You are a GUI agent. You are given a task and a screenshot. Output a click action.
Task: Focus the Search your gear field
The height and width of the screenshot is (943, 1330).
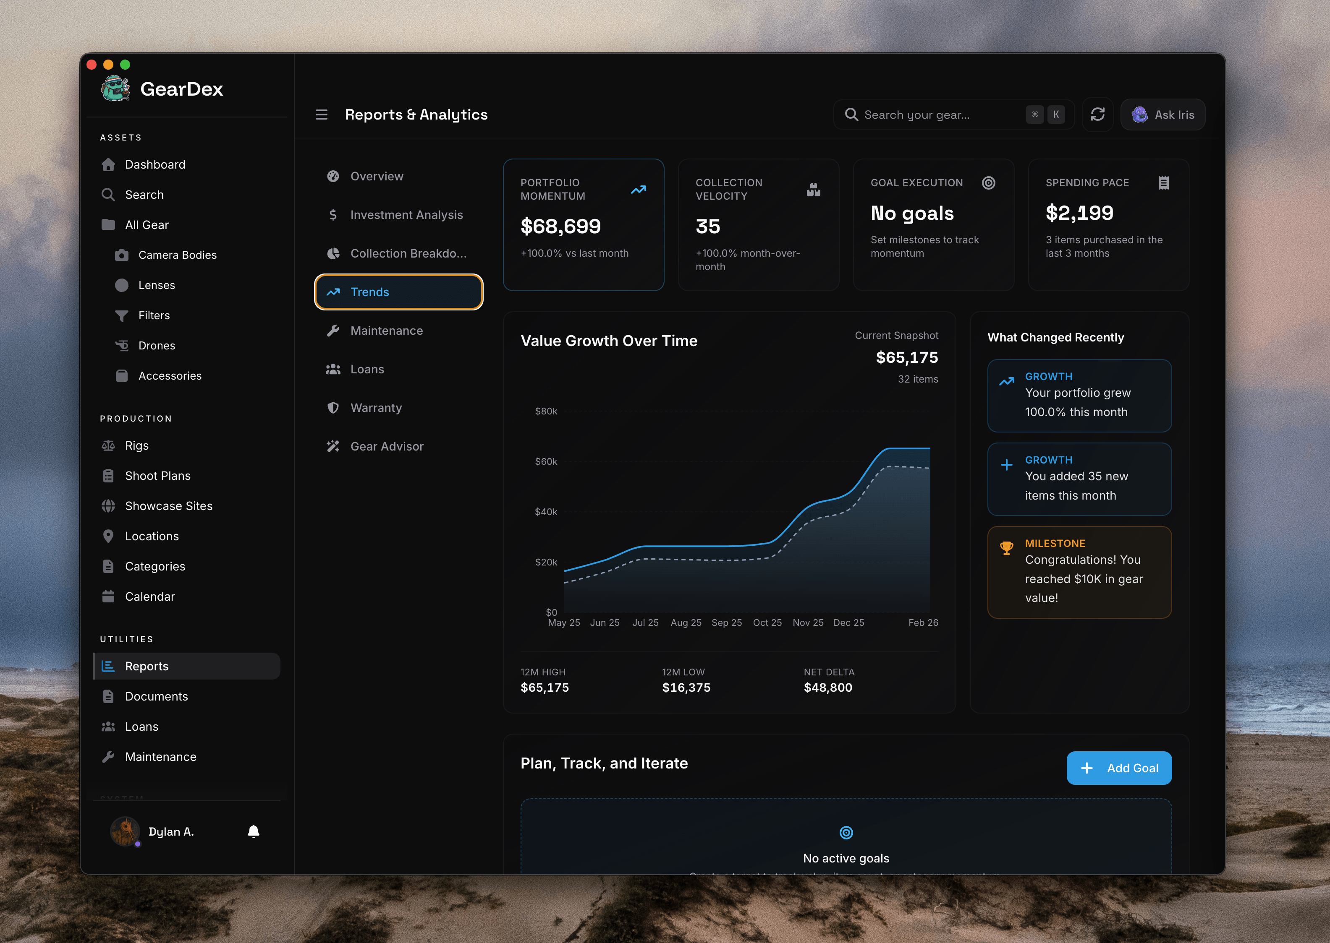pyautogui.click(x=953, y=115)
